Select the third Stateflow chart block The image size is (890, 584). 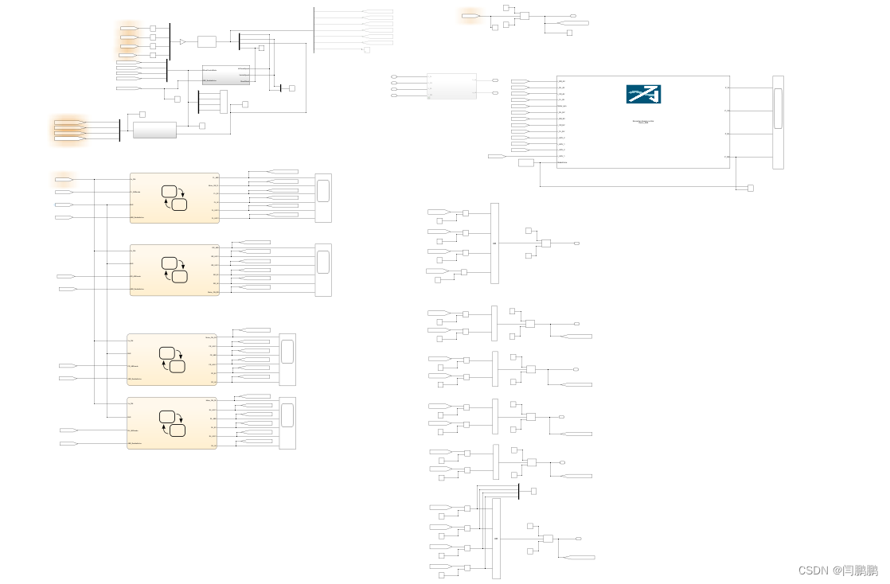tap(171, 360)
